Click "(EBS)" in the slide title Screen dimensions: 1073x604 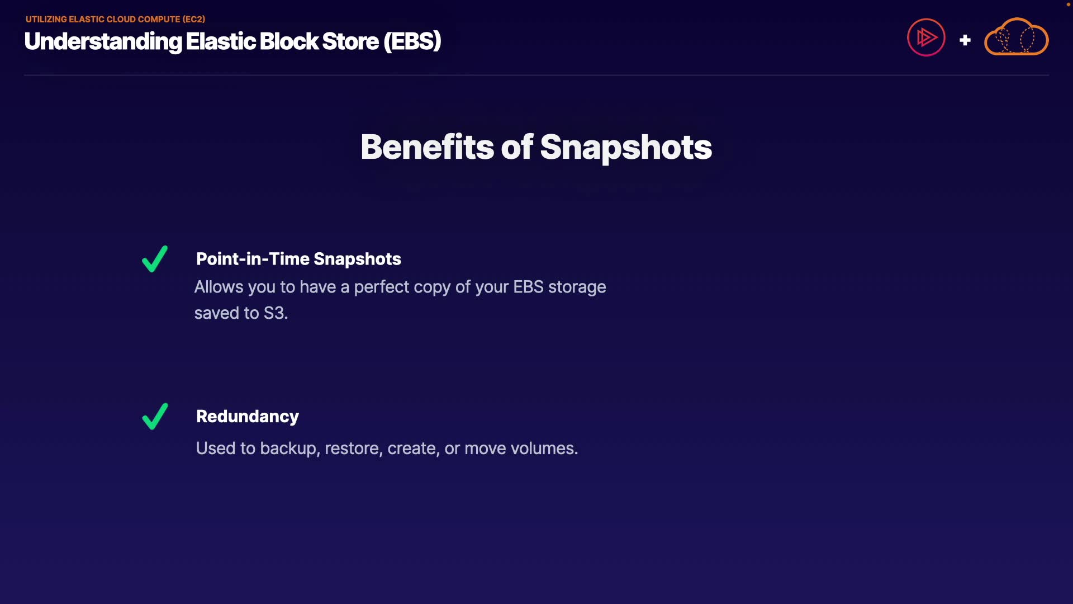click(412, 41)
